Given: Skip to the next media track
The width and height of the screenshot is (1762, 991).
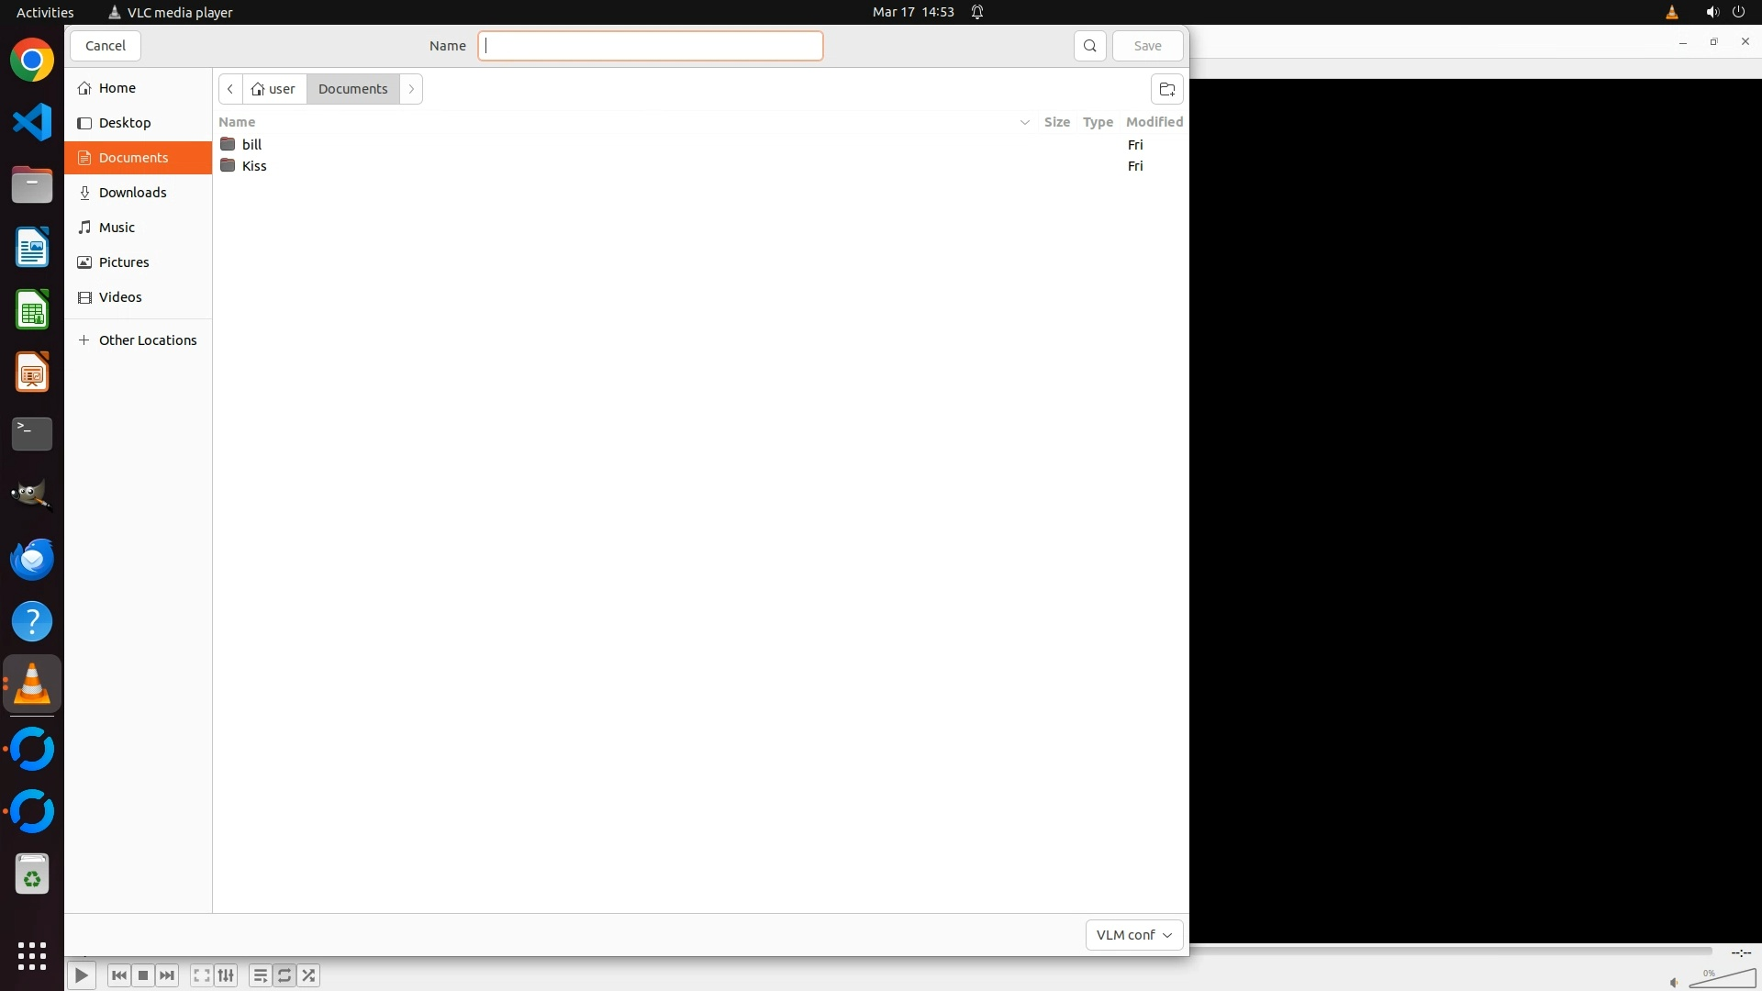Looking at the screenshot, I should (167, 975).
